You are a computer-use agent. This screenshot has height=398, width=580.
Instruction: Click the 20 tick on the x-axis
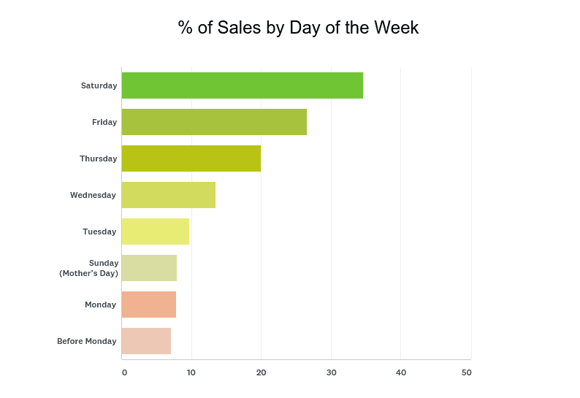(x=261, y=372)
